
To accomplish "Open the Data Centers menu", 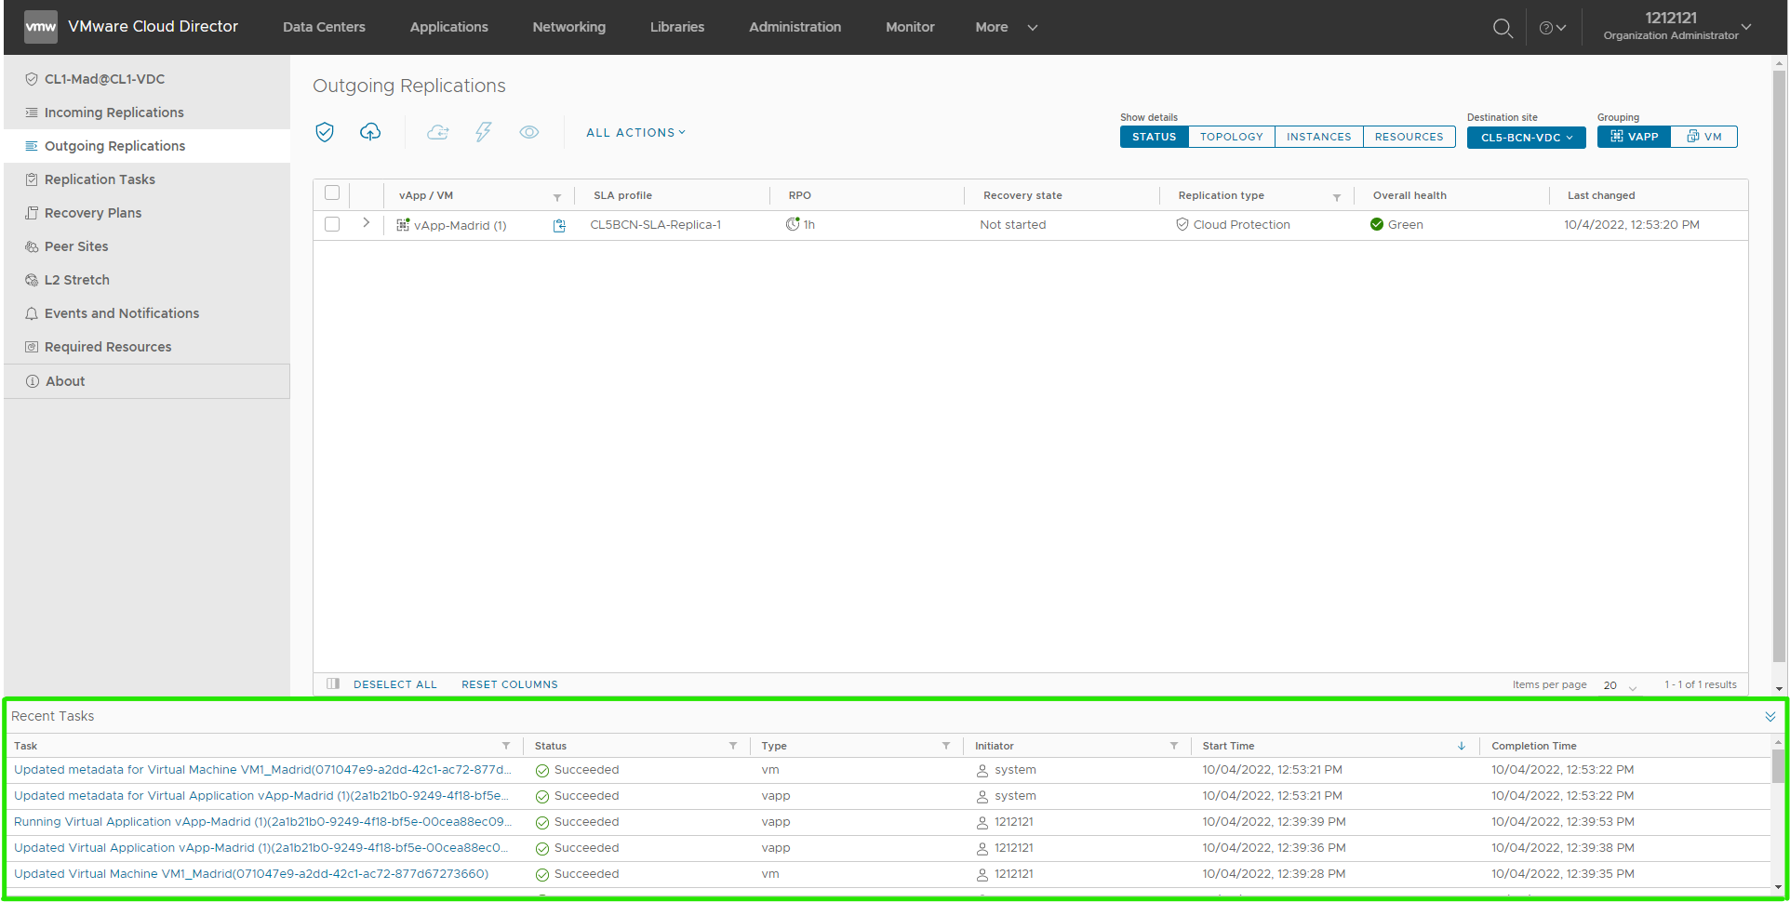I will (324, 27).
